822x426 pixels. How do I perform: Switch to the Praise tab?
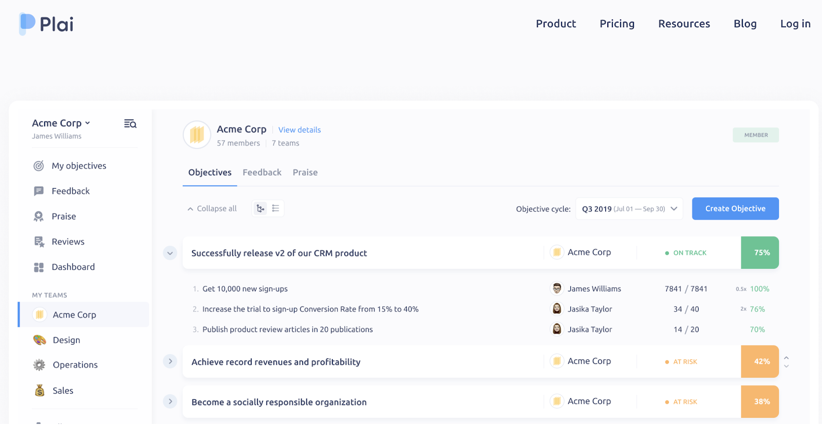point(305,173)
